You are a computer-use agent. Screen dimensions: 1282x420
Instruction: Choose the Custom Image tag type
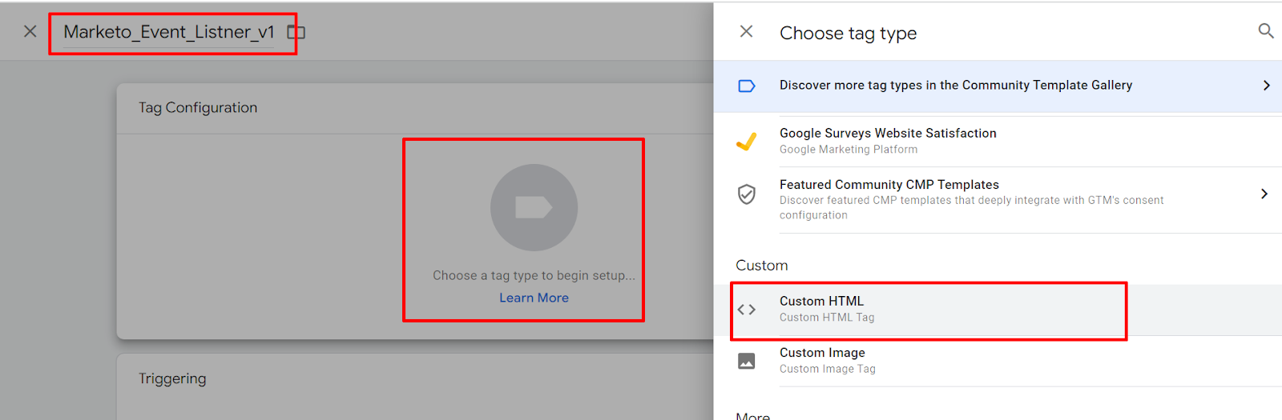[x=998, y=361]
